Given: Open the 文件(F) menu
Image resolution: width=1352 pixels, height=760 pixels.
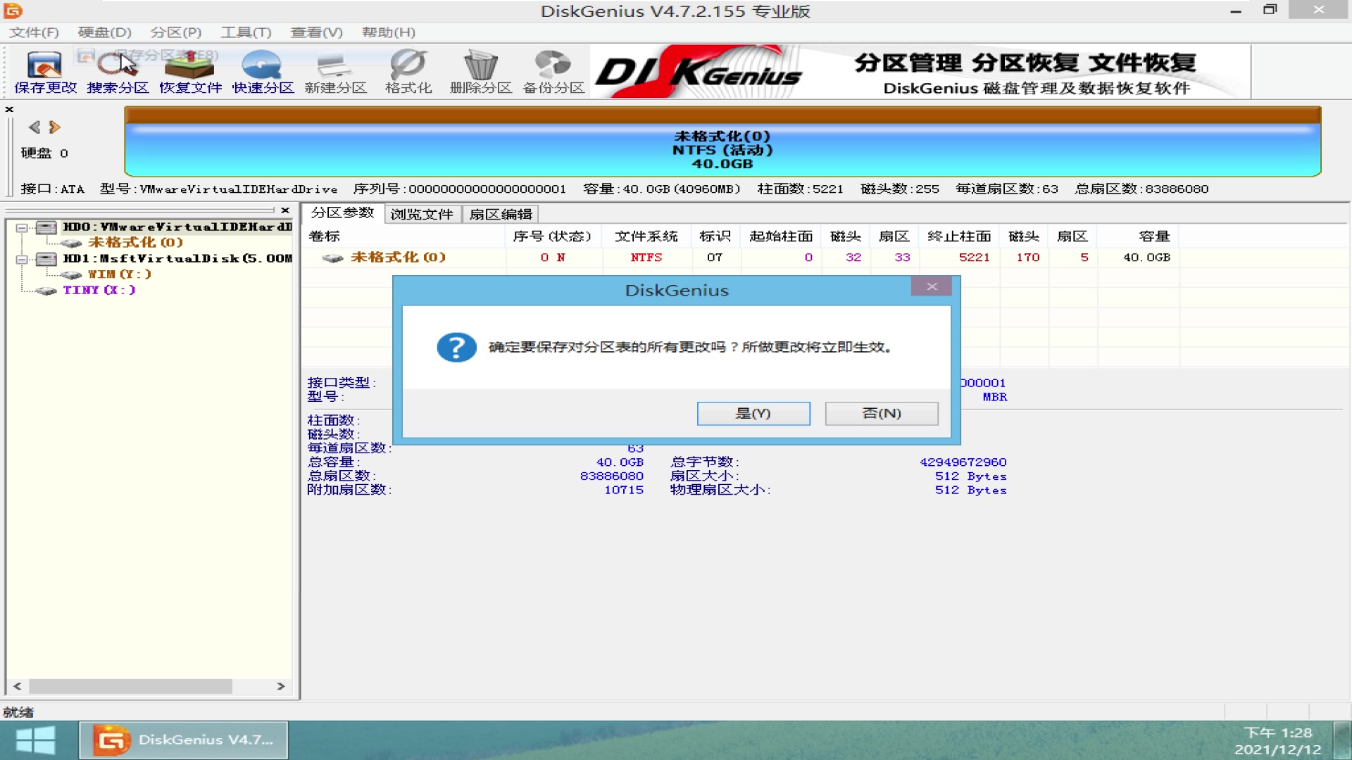Looking at the screenshot, I should pyautogui.click(x=34, y=32).
